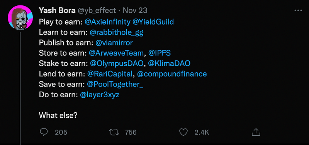
Task: Open Yash Bora's pixel avatar
Action: coord(21,18)
